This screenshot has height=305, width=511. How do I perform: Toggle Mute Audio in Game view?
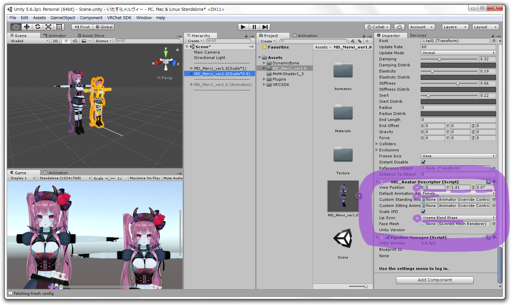173,178
